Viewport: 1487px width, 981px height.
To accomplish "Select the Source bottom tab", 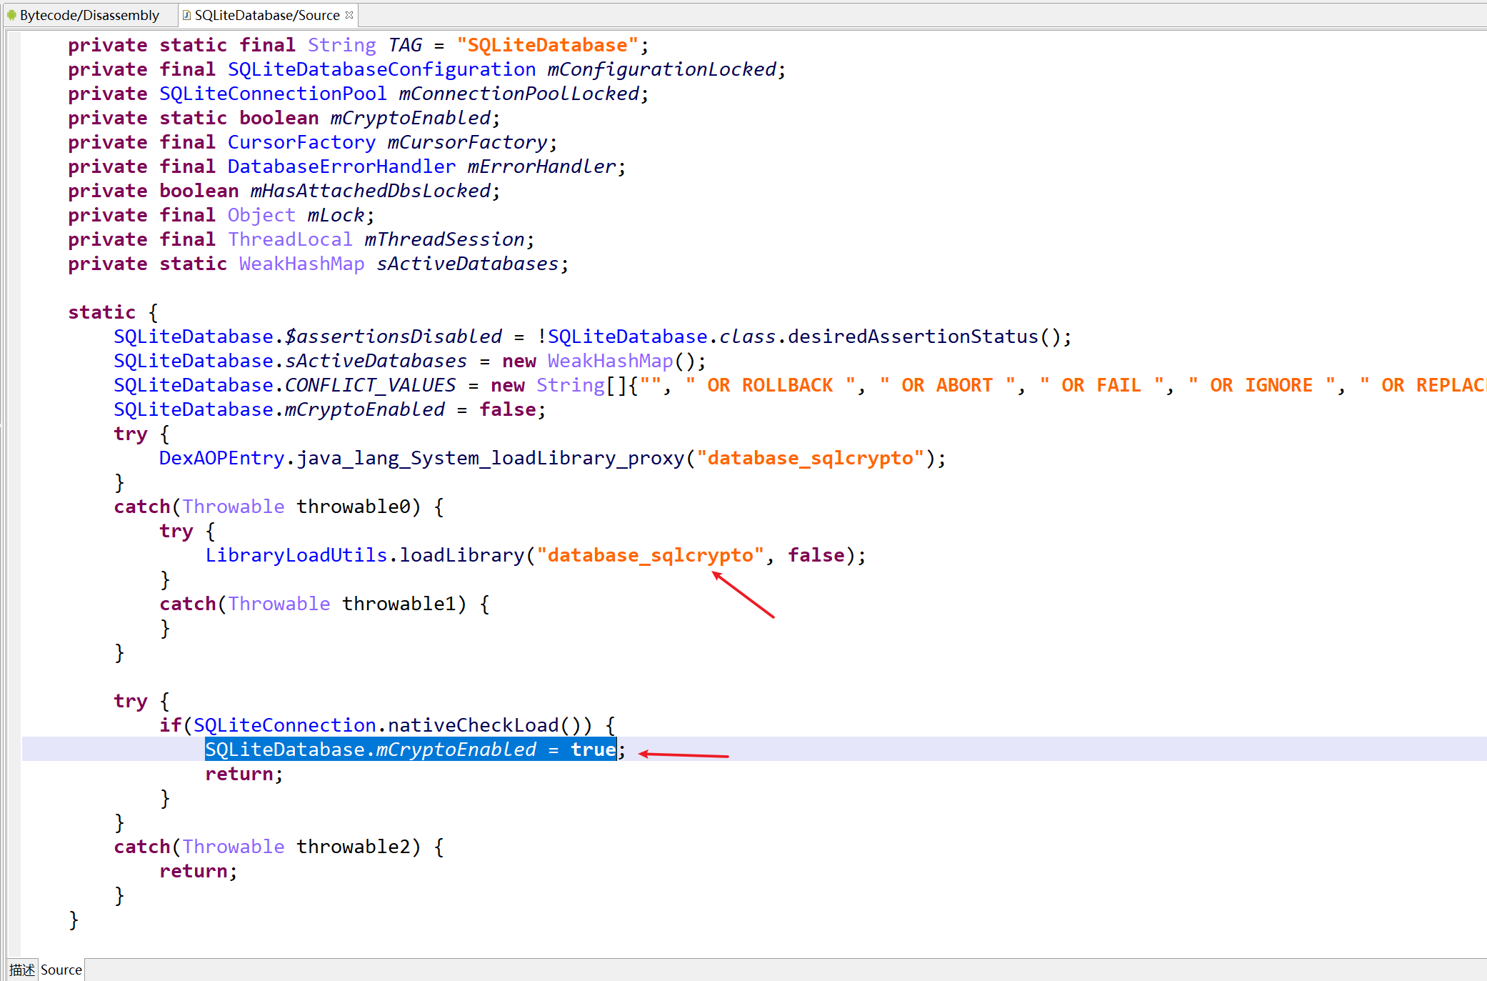I will coord(61,970).
